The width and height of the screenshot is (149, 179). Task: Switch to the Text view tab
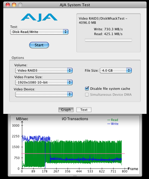pos(84,110)
